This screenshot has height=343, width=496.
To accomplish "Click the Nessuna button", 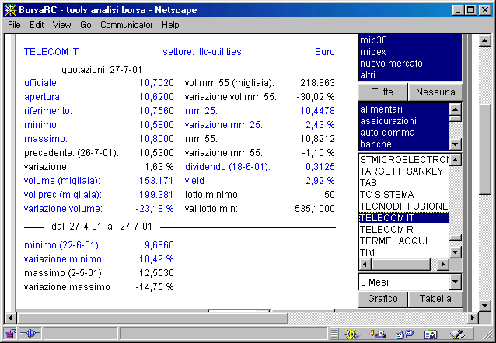I will click(435, 92).
